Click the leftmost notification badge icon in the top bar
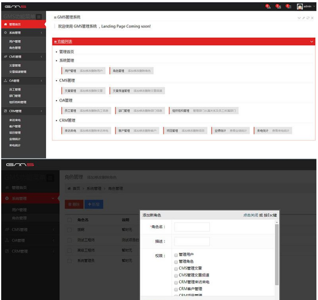Viewport: 318px width, 300px height. pyautogui.click(x=268, y=6)
